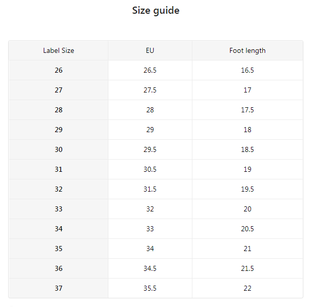The image size is (311, 307).
Task: Click label size 36 cell
Action: pos(59,268)
